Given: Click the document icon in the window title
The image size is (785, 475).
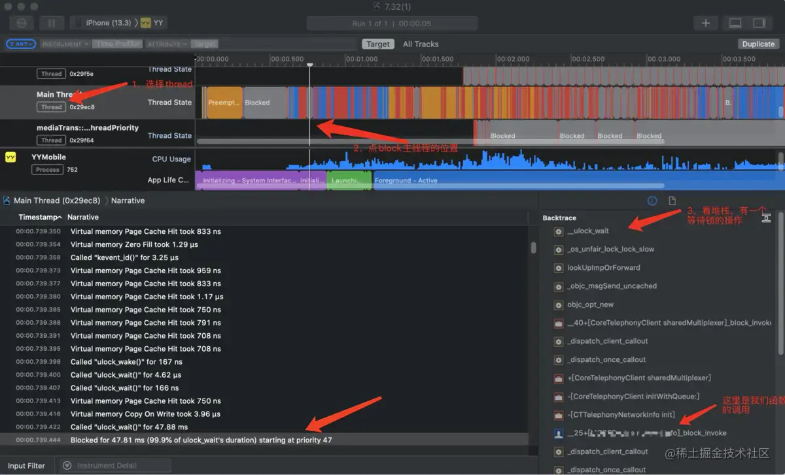Looking at the screenshot, I should (x=375, y=6).
